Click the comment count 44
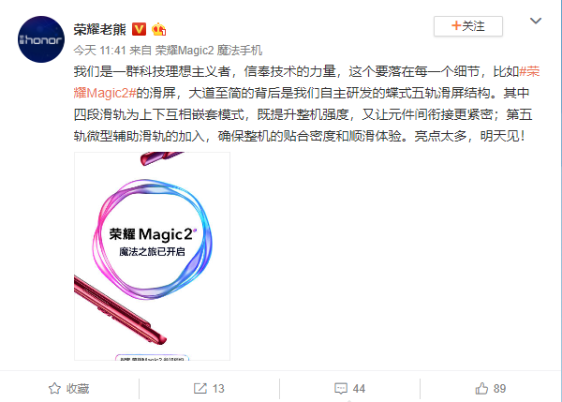The height and width of the screenshot is (402, 562). click(359, 388)
